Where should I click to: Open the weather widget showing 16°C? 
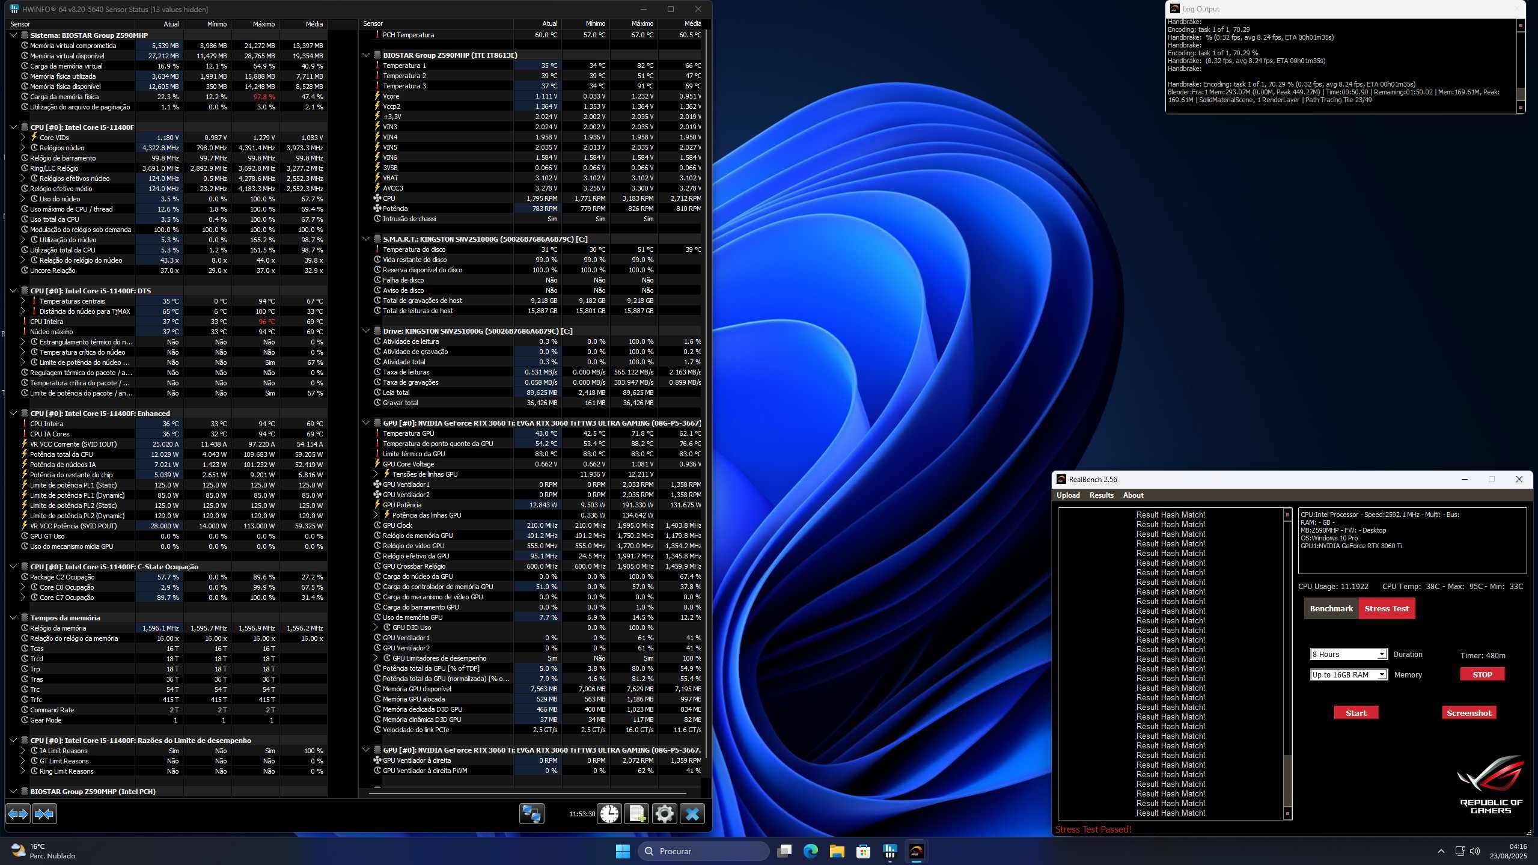click(x=43, y=851)
